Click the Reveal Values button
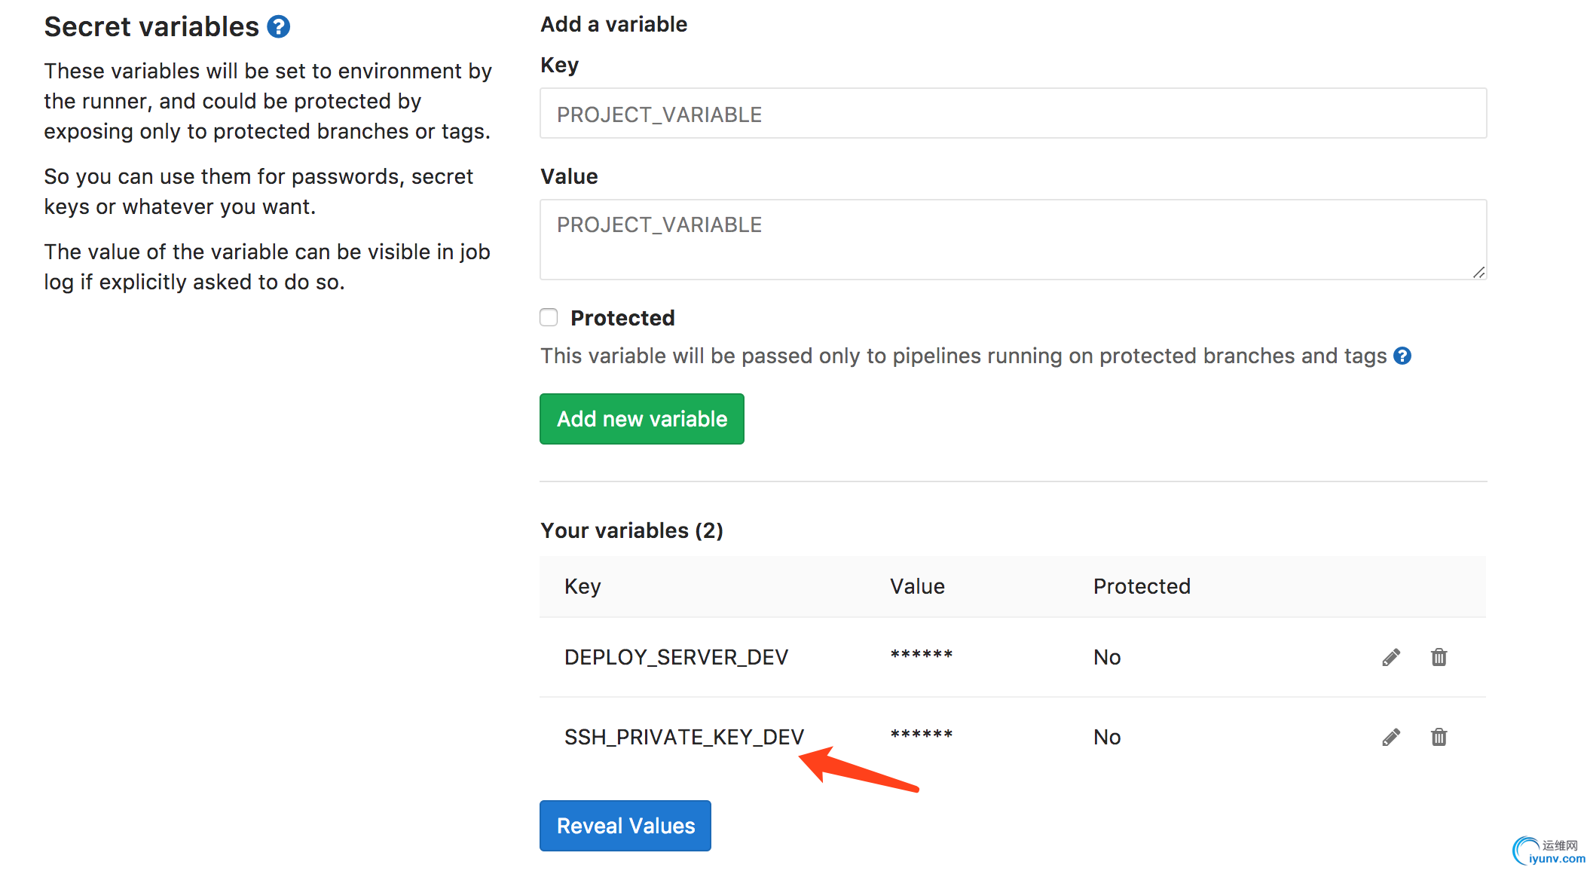Image resolution: width=1590 pixels, height=871 pixels. click(x=625, y=826)
